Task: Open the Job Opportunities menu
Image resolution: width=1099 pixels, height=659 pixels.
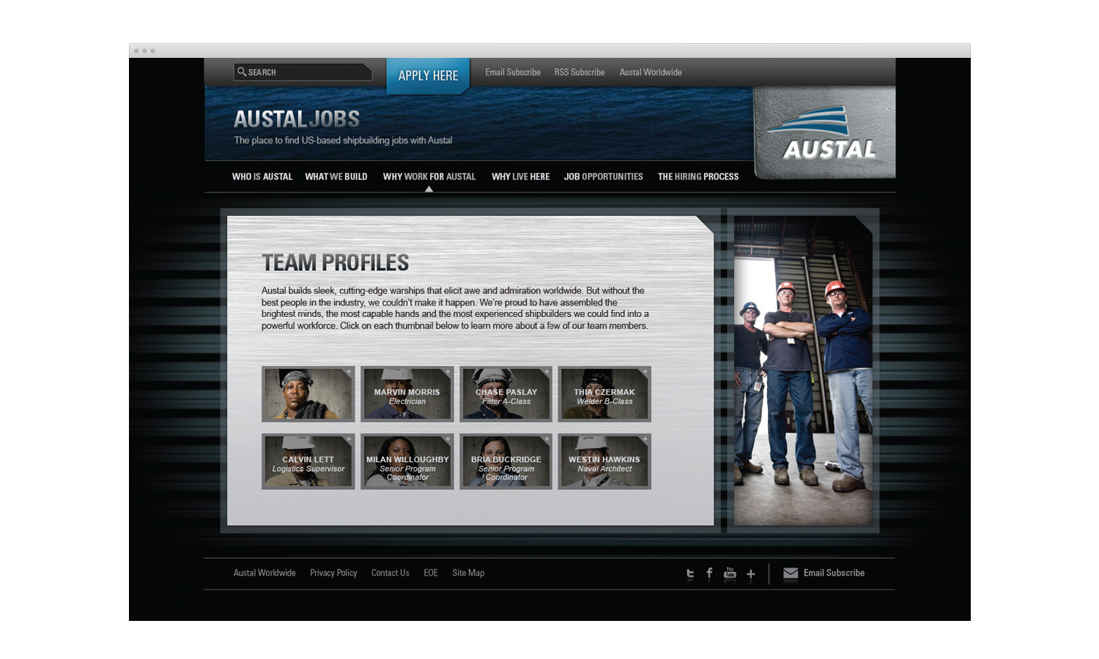Action: tap(603, 176)
